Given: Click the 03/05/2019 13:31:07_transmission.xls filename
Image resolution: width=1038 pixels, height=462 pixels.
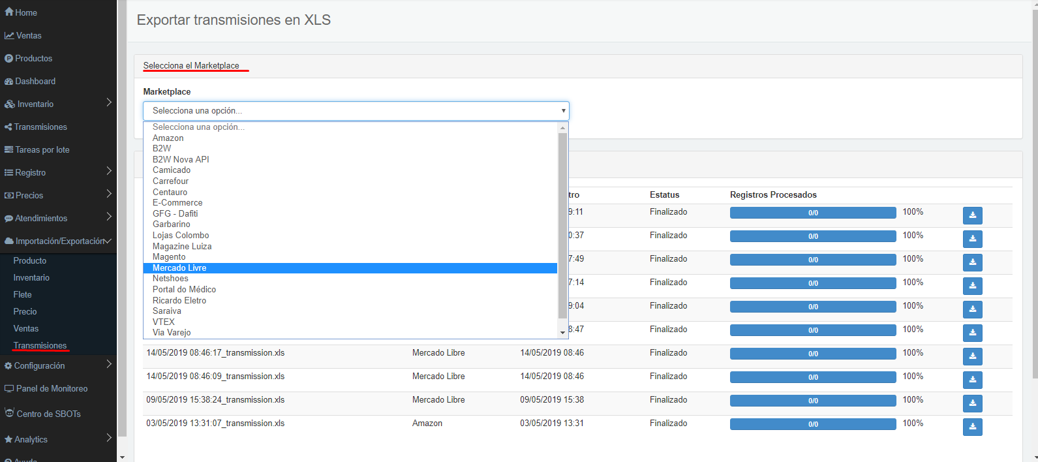Looking at the screenshot, I should pyautogui.click(x=215, y=423).
